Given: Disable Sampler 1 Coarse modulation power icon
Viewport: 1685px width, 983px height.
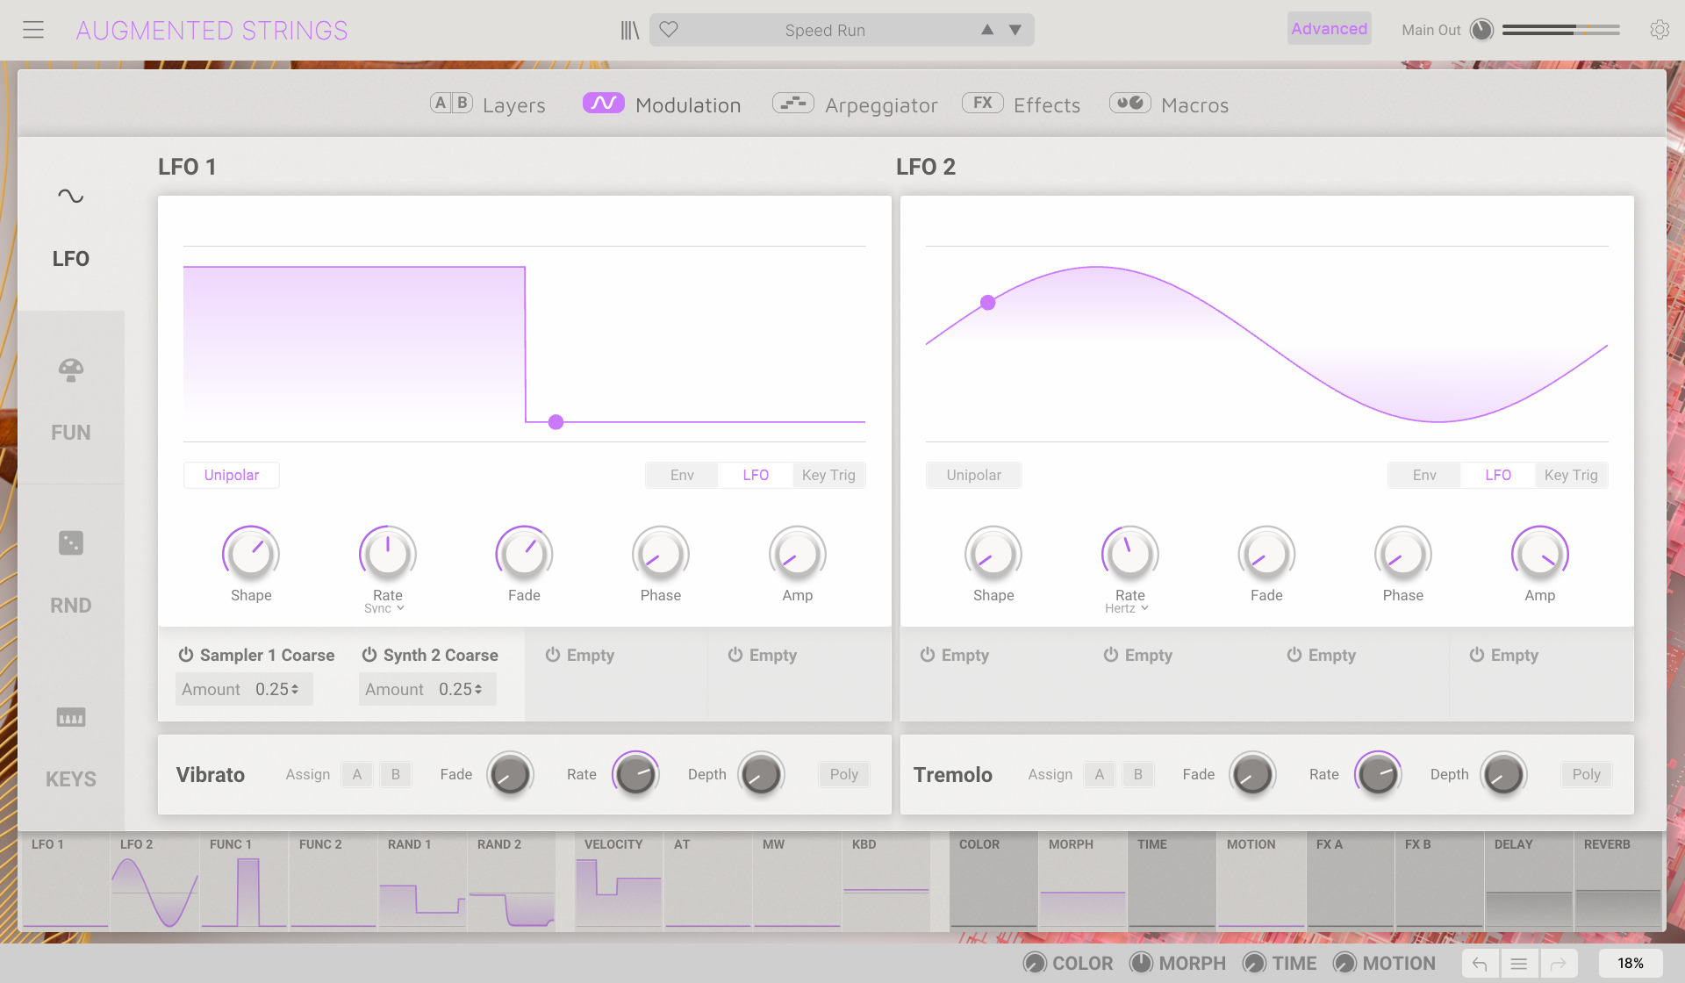Looking at the screenshot, I should pos(186,655).
